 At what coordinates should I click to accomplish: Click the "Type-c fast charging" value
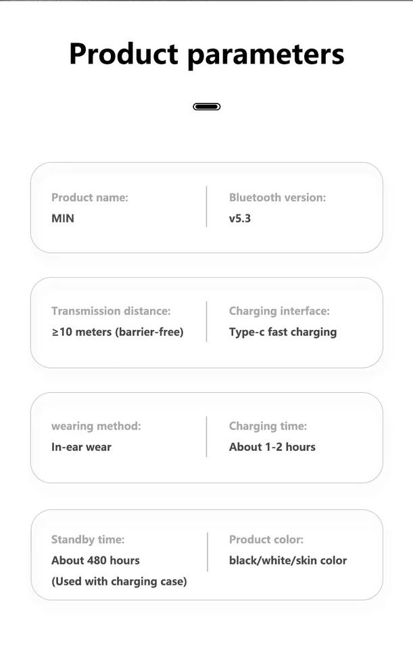[x=283, y=332]
